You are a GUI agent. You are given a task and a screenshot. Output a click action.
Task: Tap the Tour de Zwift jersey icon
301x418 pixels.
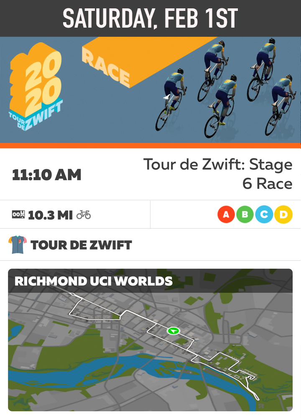18,245
